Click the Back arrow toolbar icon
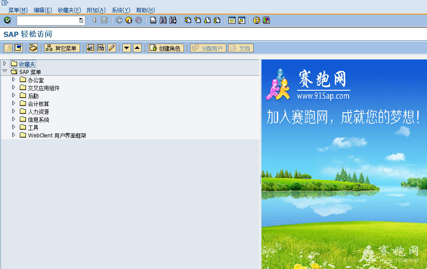The image size is (427, 269). point(94,20)
